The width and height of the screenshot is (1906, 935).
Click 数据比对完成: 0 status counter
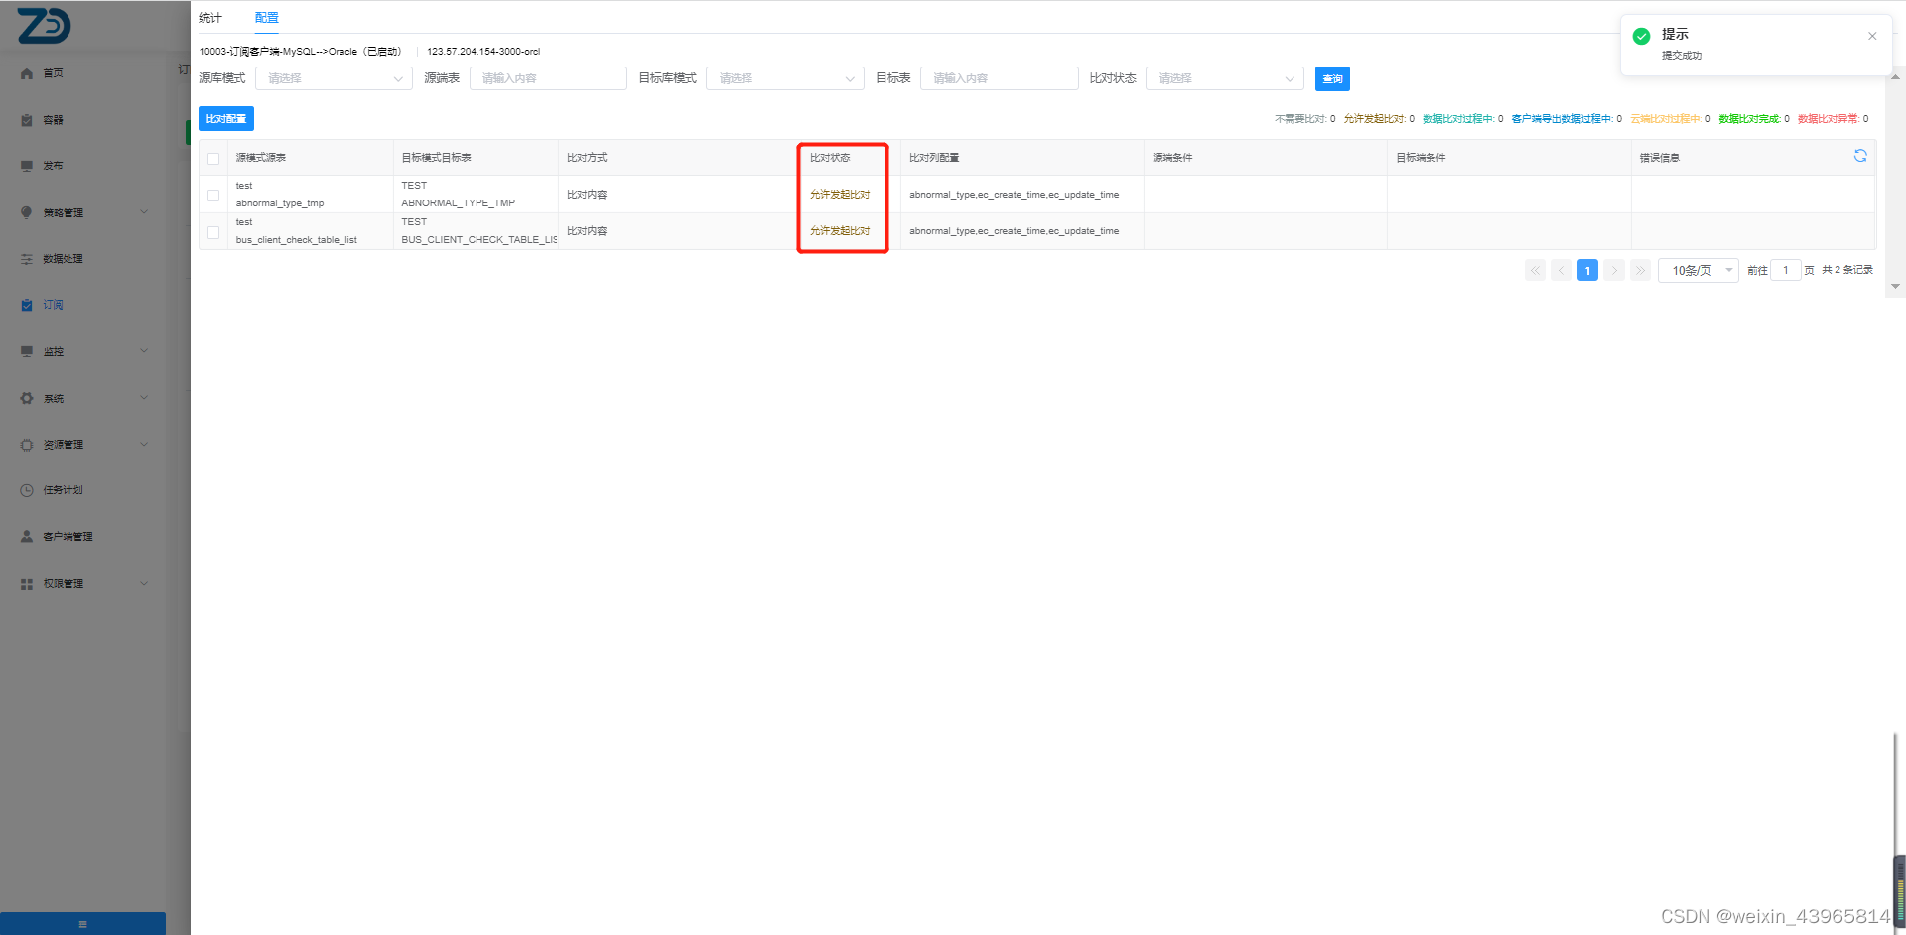[x=1754, y=119]
